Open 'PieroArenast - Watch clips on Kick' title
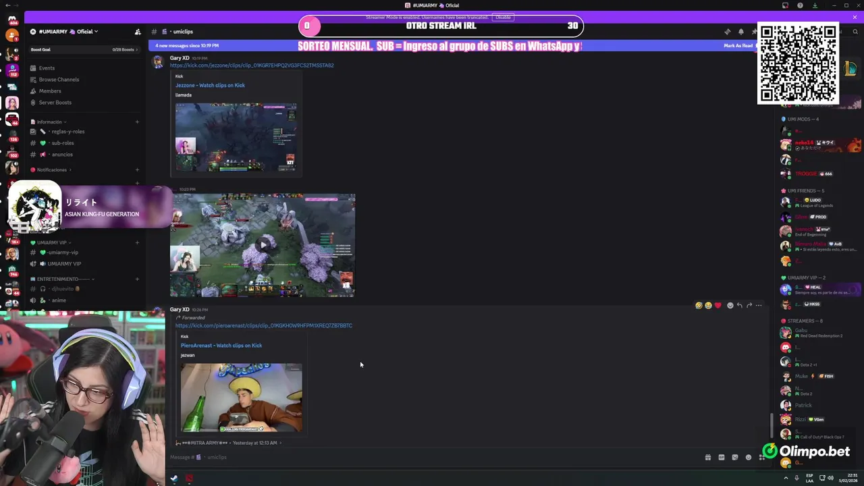 pyautogui.click(x=221, y=346)
